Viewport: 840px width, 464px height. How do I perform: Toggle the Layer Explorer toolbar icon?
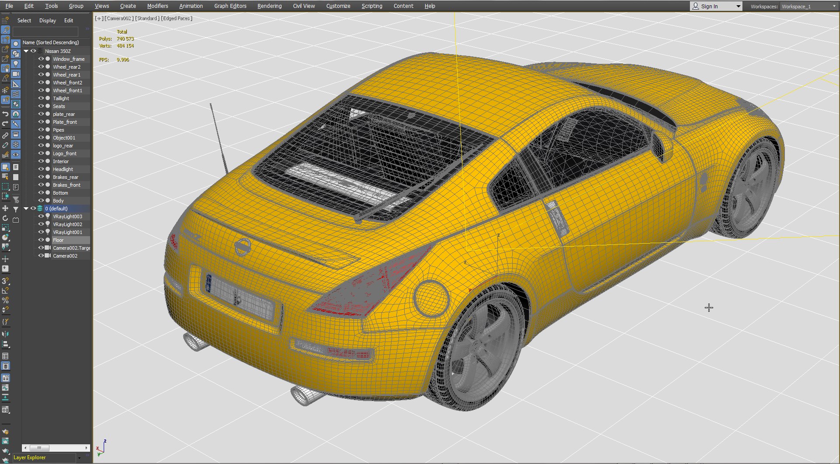[x=5, y=366]
